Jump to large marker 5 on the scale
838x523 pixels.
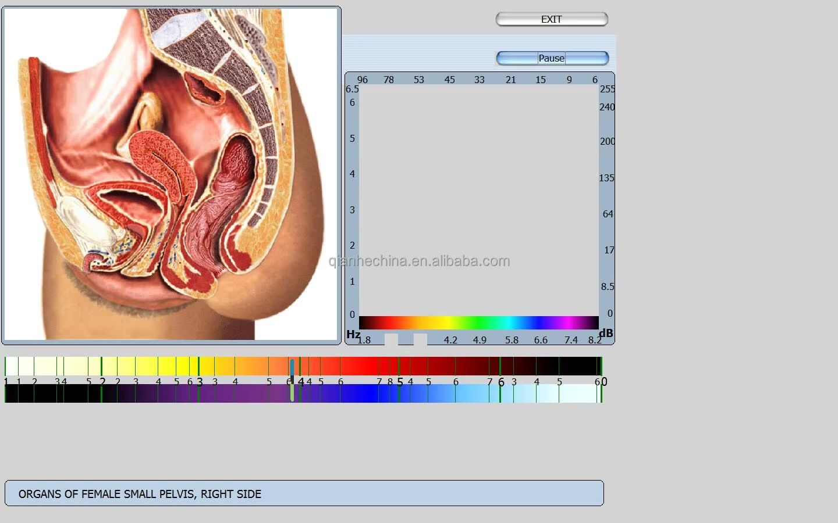coord(400,382)
